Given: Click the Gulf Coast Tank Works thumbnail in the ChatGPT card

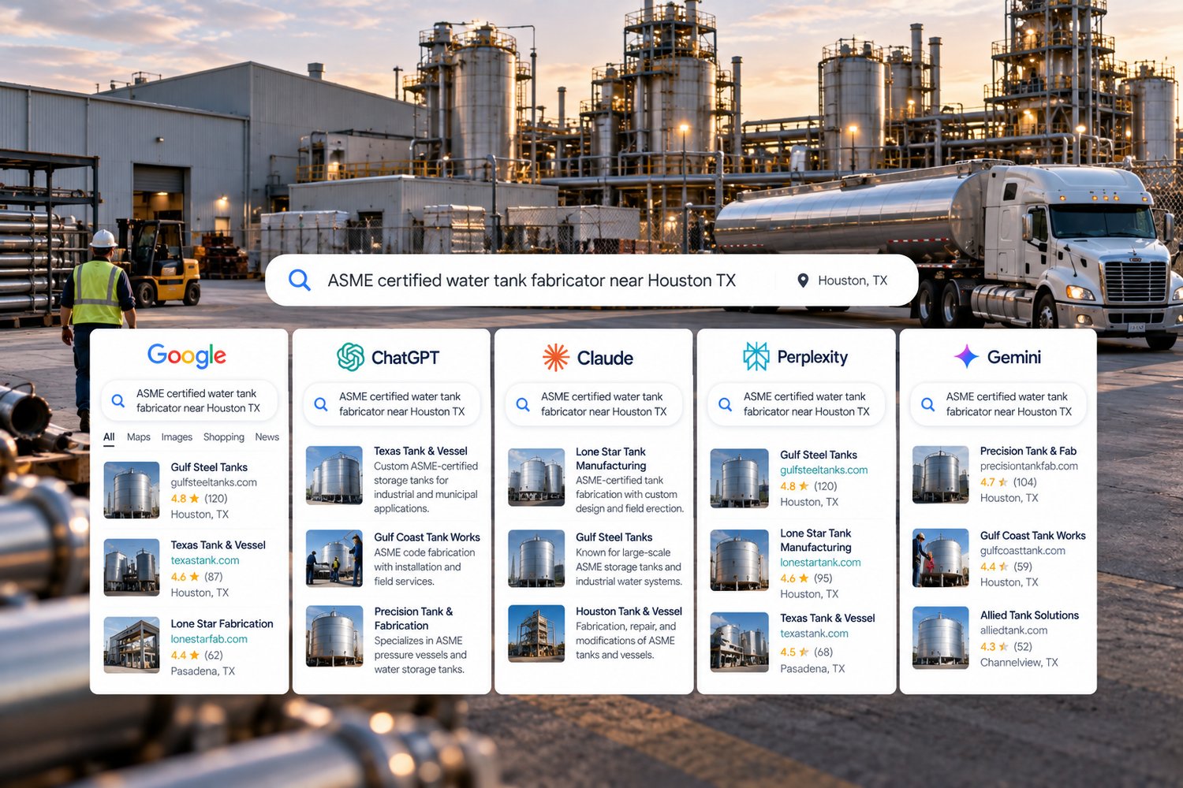Looking at the screenshot, I should point(334,558).
